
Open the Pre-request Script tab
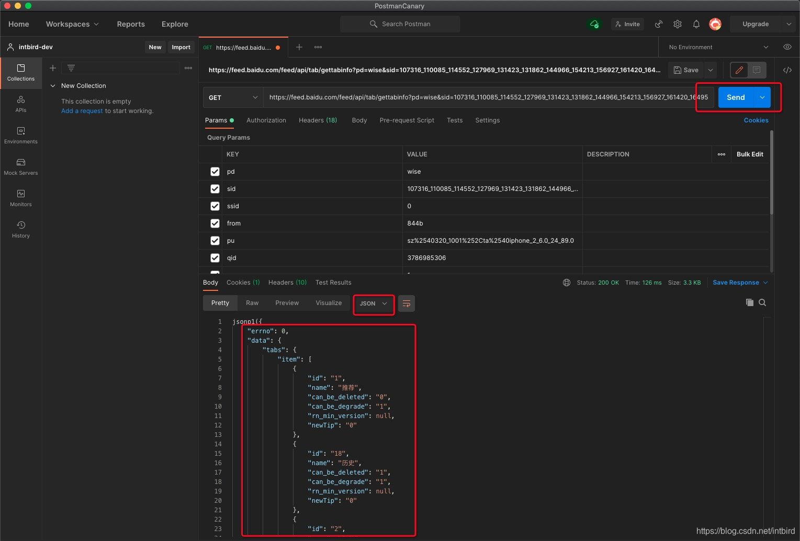407,120
